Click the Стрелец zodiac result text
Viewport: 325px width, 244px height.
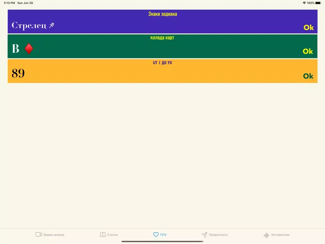click(29, 25)
